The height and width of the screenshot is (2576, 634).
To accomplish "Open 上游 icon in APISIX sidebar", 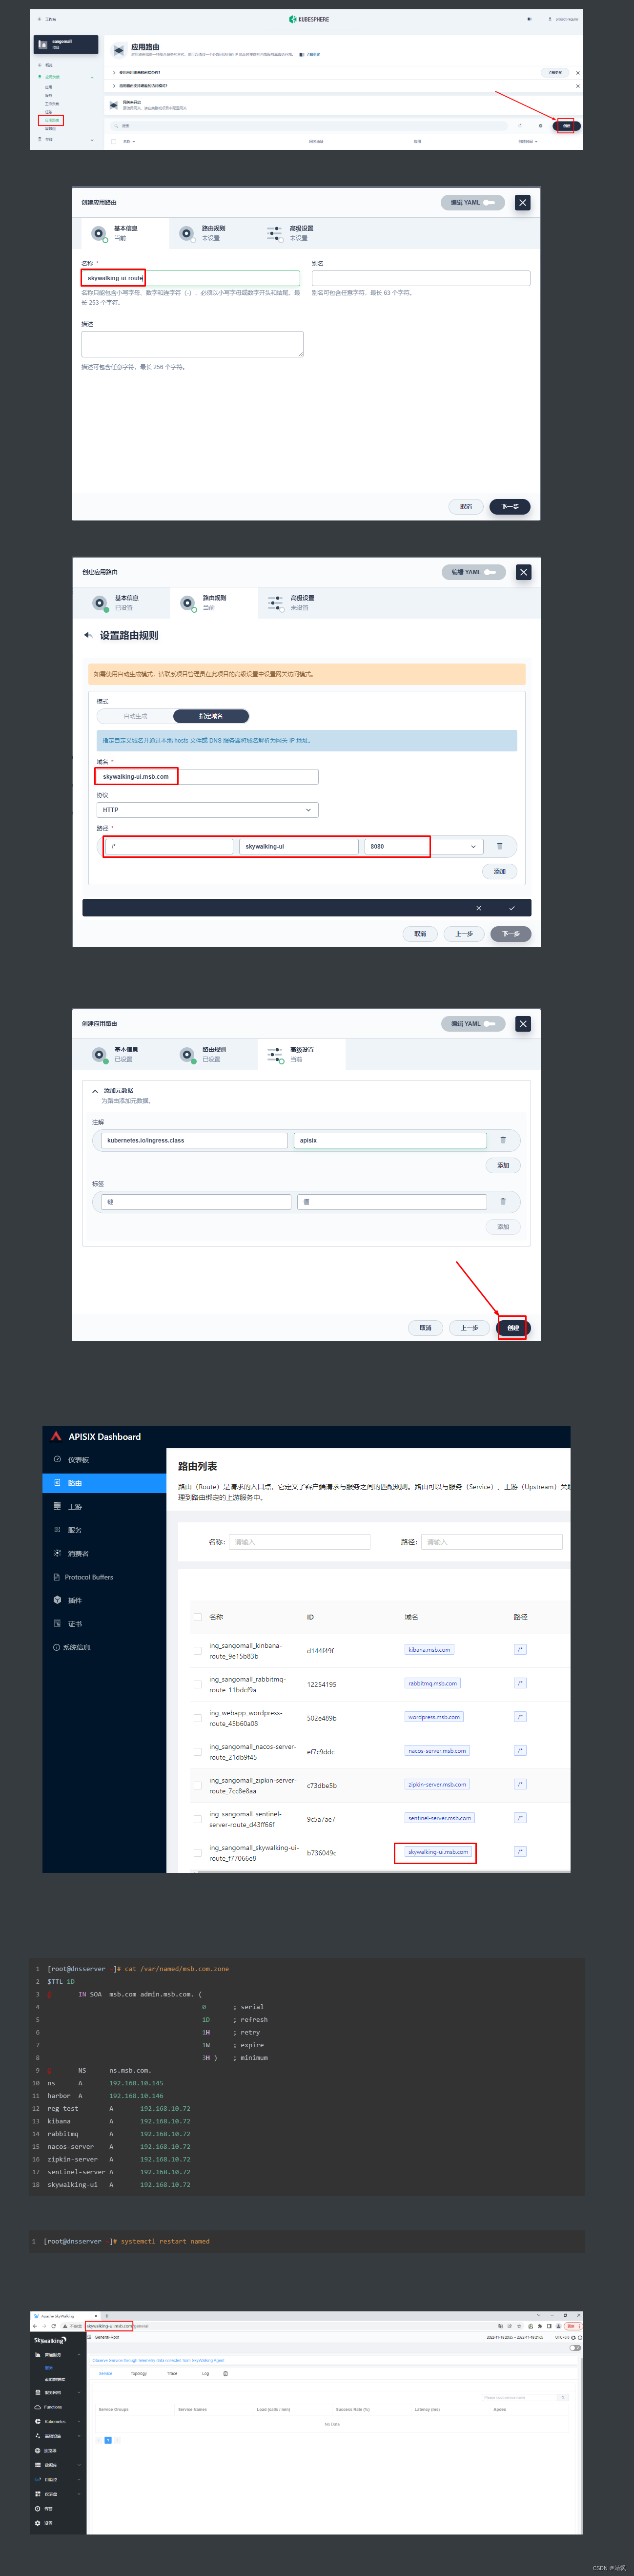I will (x=57, y=1506).
